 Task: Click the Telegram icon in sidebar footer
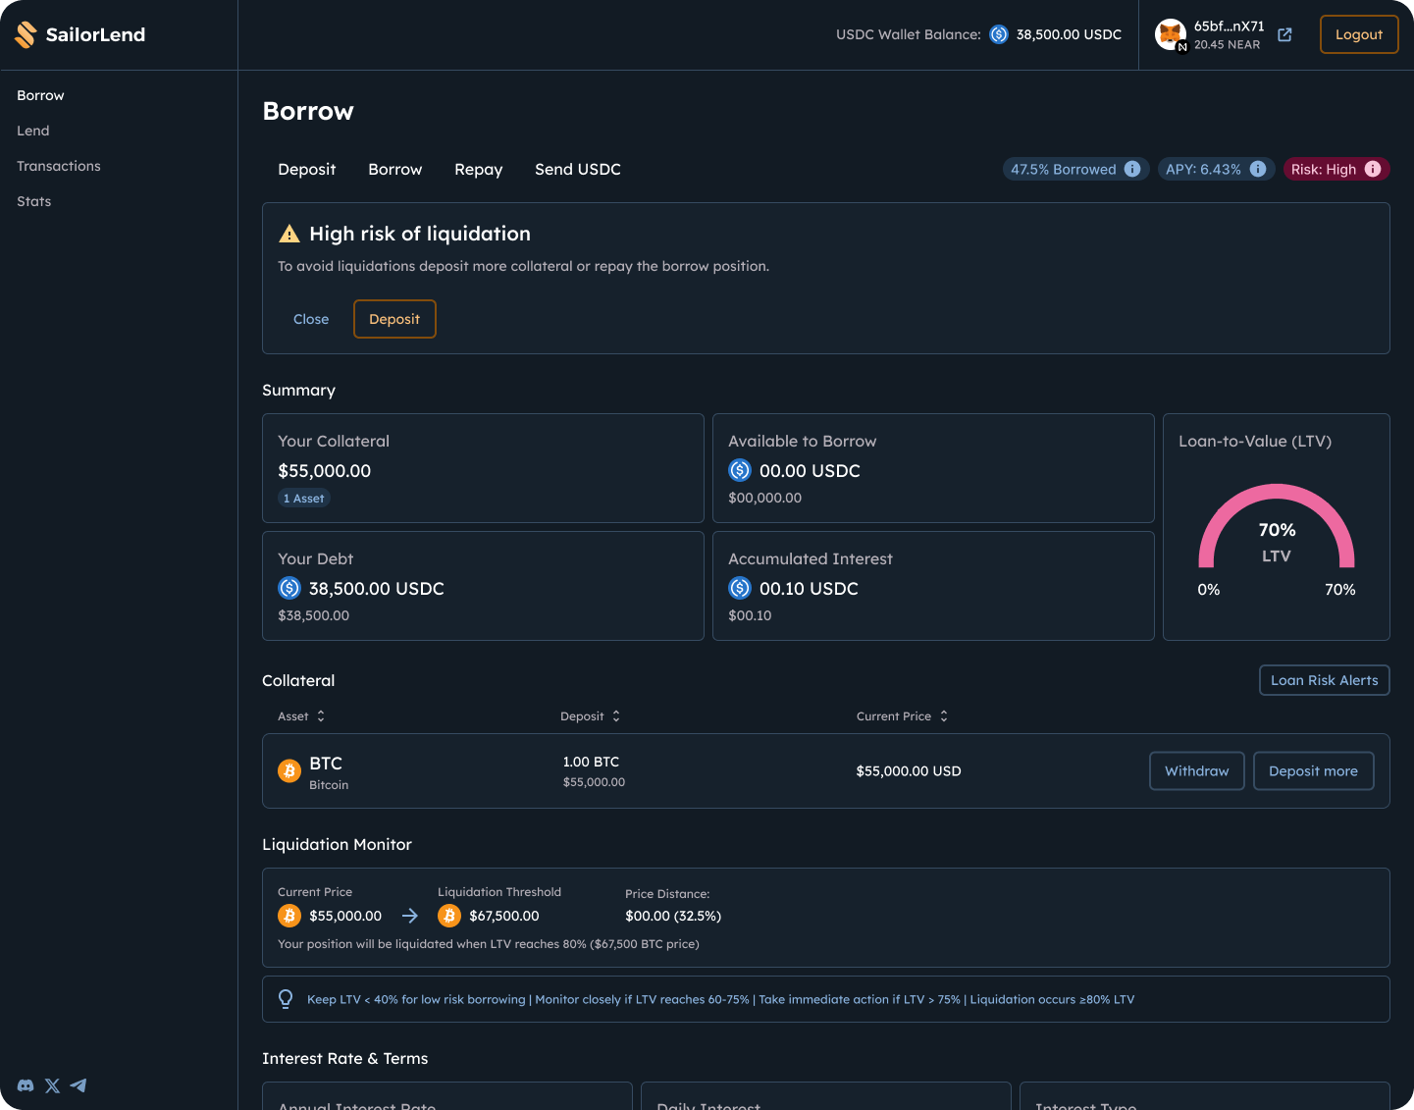tap(79, 1085)
